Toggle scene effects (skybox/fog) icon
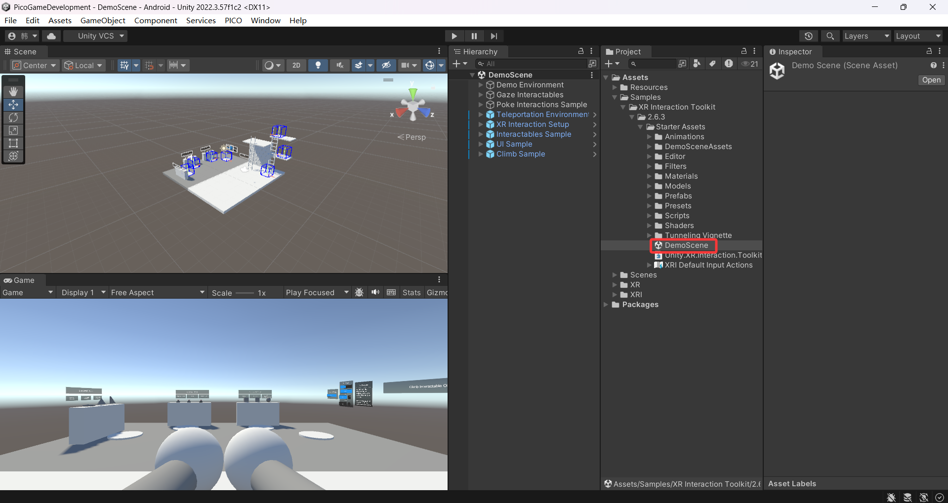Image resolution: width=948 pixels, height=503 pixels. (x=359, y=65)
